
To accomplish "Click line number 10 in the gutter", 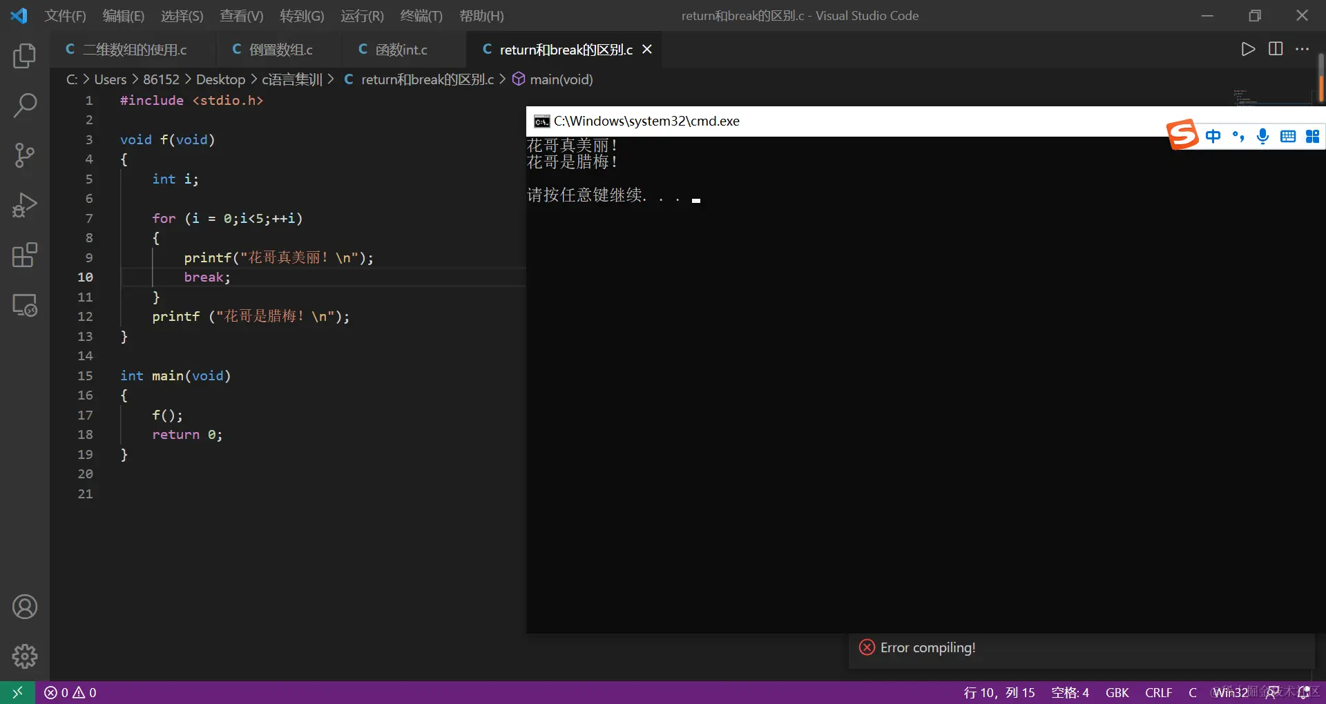I will [x=85, y=277].
